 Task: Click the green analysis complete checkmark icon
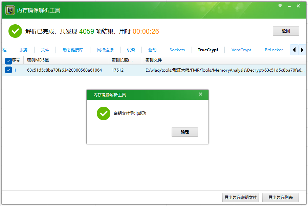(15, 31)
